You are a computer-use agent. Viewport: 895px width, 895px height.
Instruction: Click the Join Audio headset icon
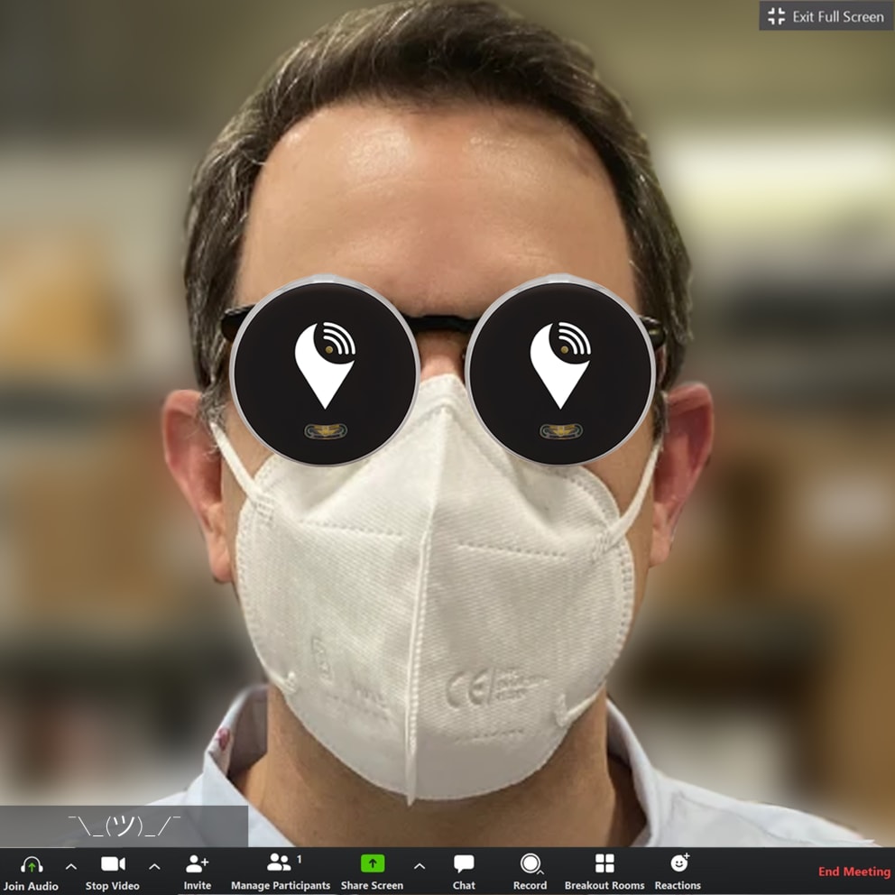click(32, 864)
